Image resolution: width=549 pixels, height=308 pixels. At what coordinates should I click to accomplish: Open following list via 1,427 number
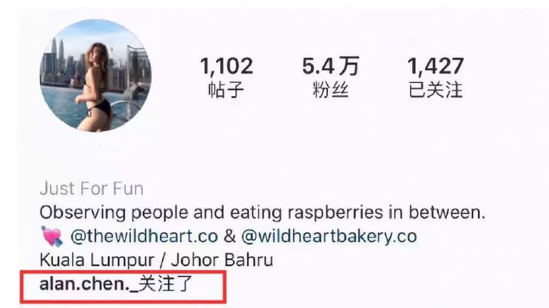(435, 66)
